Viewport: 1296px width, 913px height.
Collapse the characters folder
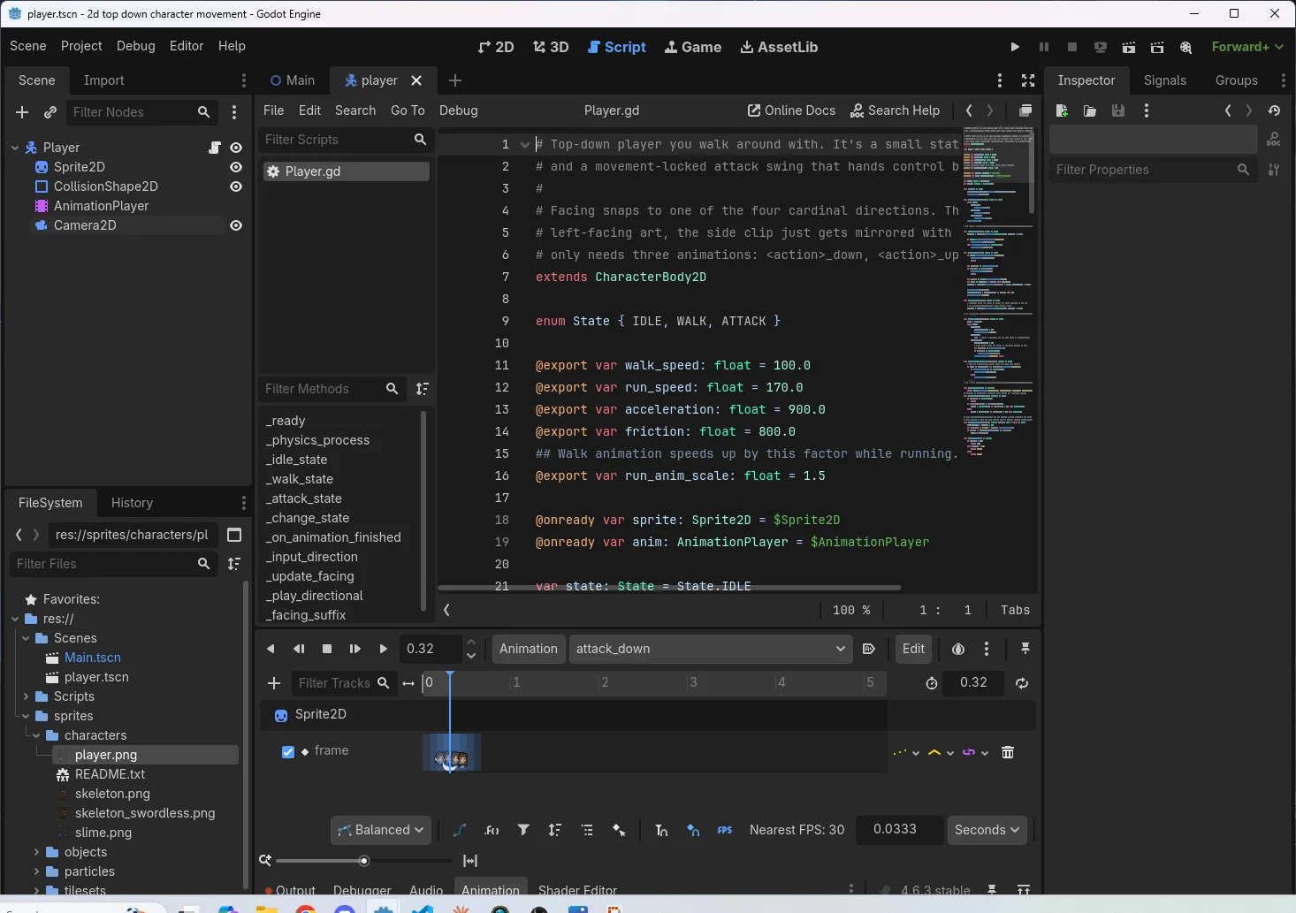[x=36, y=735]
